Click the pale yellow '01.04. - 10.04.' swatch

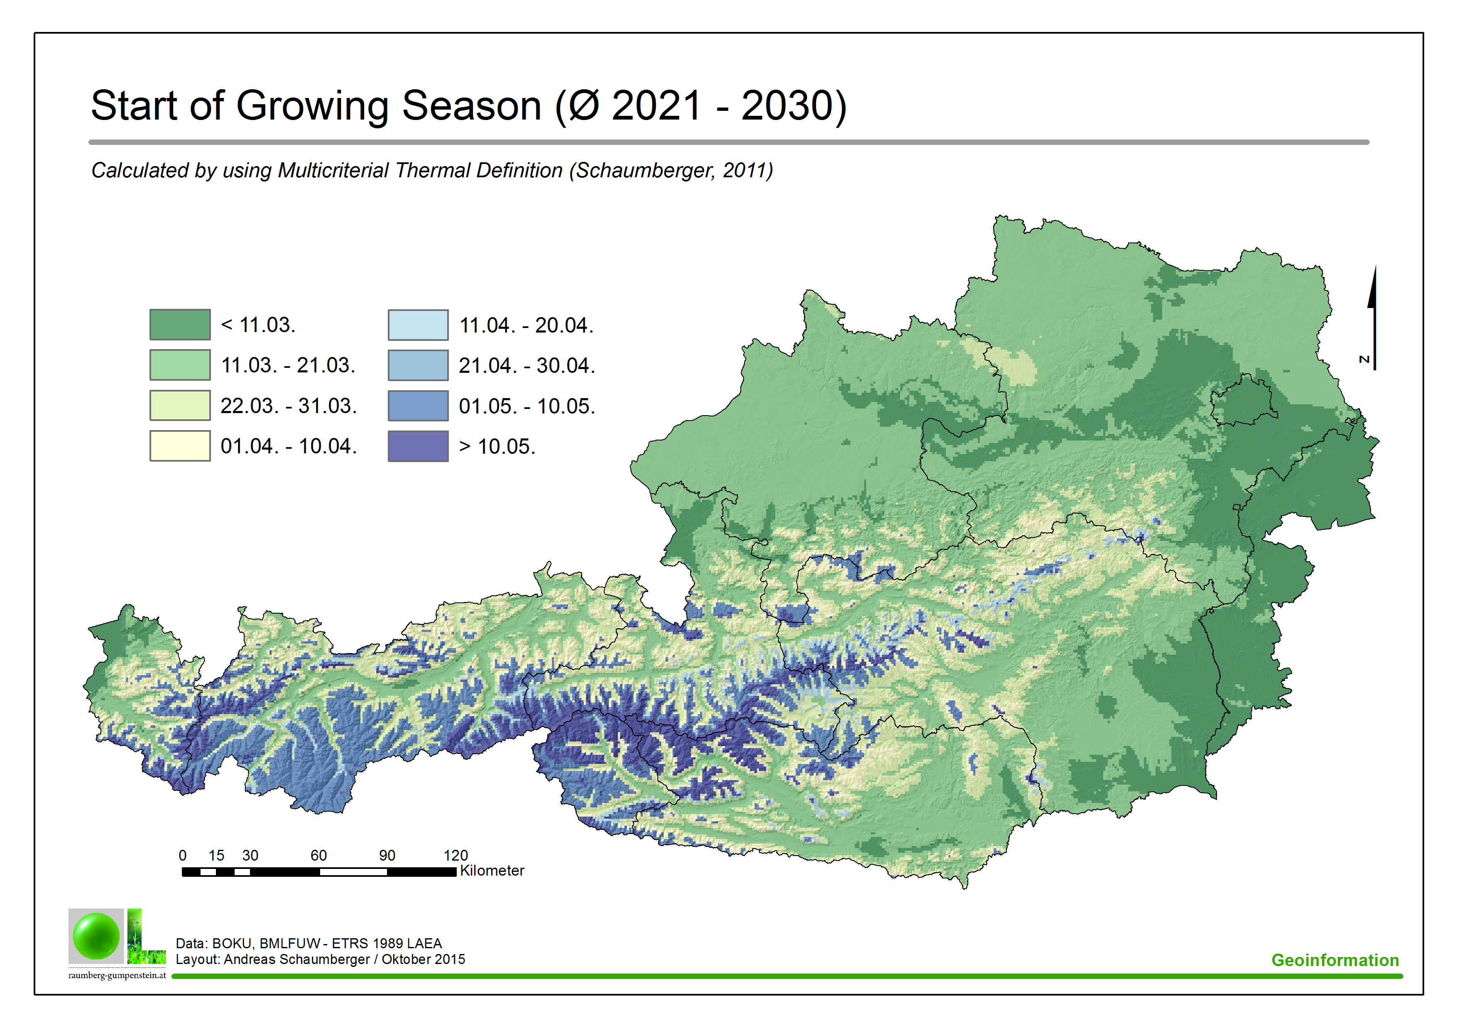click(180, 446)
